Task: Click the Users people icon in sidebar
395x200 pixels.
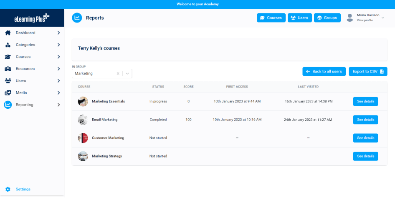Action: (8, 80)
